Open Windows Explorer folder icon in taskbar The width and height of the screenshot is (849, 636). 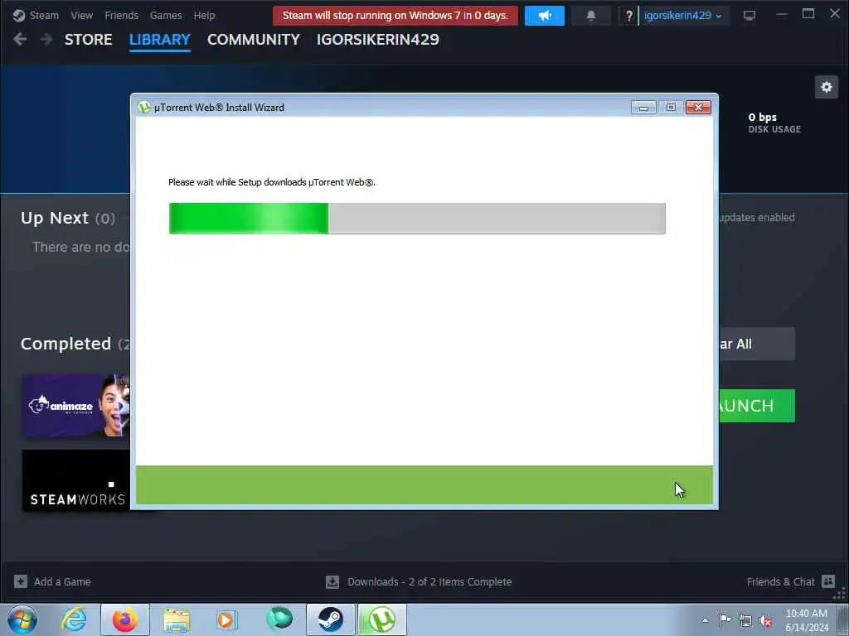[x=177, y=619]
